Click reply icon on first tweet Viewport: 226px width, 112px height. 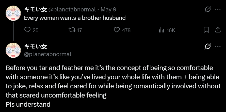point(27,30)
